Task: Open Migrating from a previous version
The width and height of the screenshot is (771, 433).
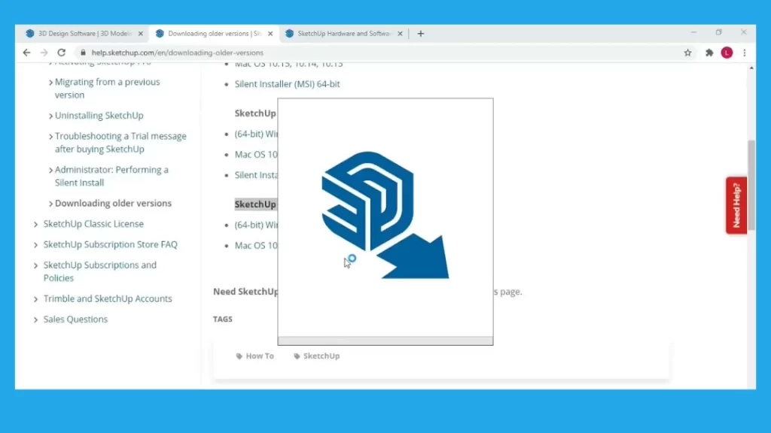Action: [107, 89]
